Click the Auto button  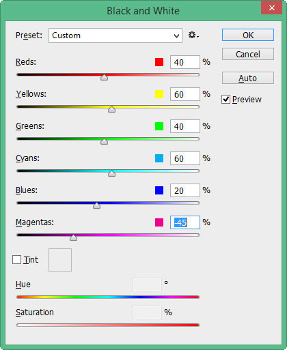point(248,78)
